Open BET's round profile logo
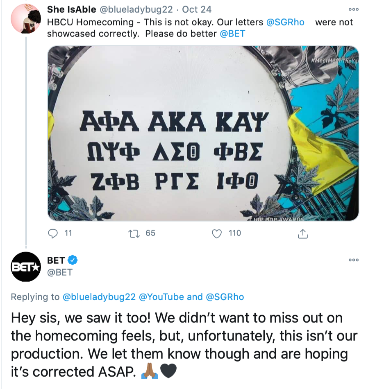 pos(25,267)
